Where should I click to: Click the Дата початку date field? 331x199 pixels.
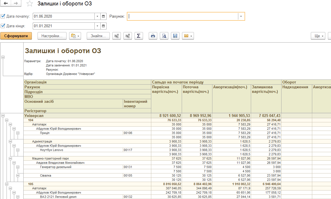tap(64, 16)
